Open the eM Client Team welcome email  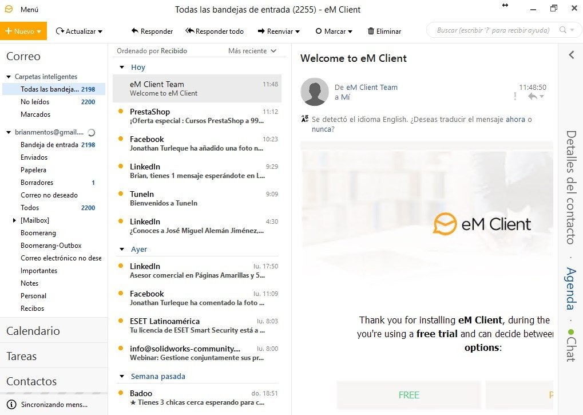coord(197,89)
